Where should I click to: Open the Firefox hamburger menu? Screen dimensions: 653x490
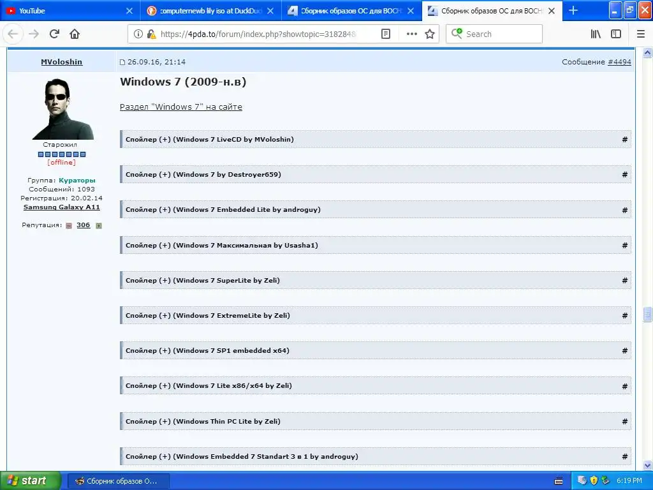(x=641, y=34)
